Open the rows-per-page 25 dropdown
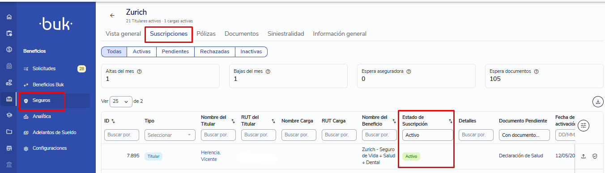The height and width of the screenshot is (173, 605). point(121,101)
